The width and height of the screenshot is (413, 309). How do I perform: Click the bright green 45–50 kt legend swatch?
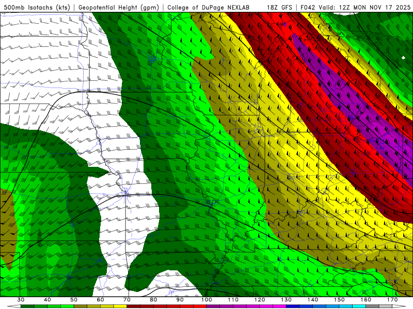(x=67, y=306)
